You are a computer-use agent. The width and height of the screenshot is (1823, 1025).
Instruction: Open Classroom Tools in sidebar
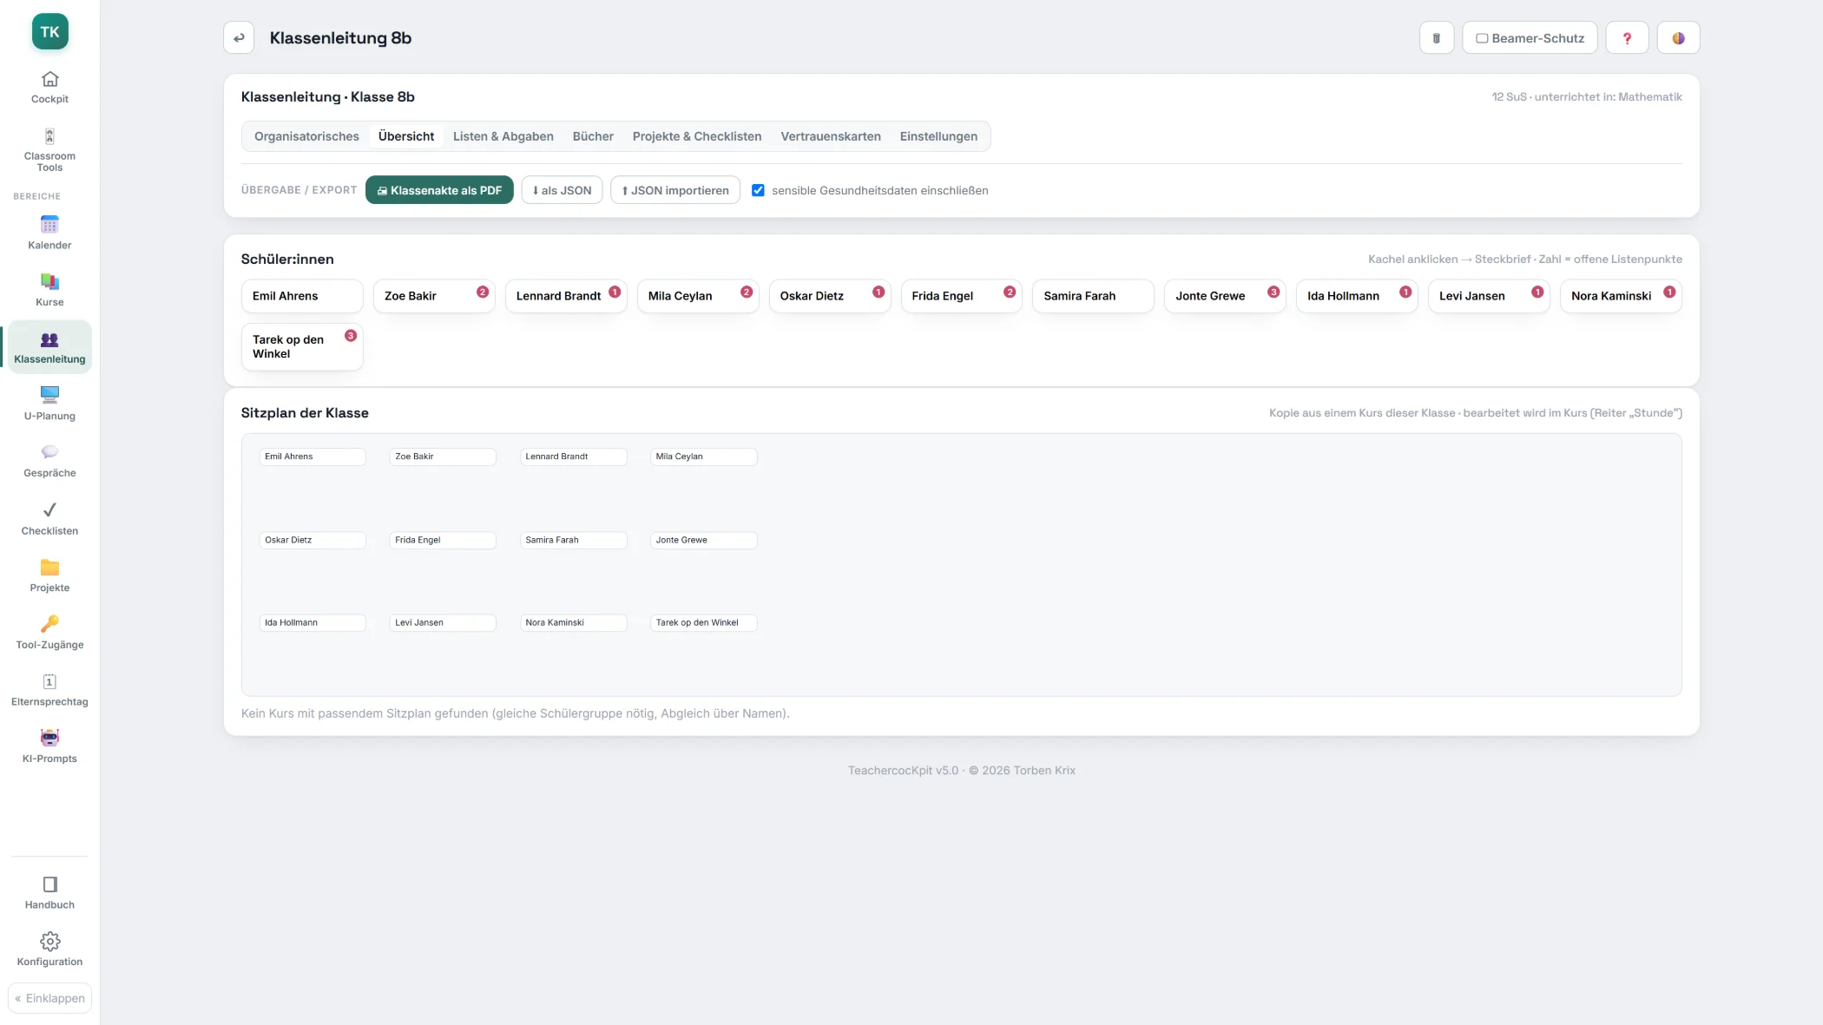click(x=49, y=149)
